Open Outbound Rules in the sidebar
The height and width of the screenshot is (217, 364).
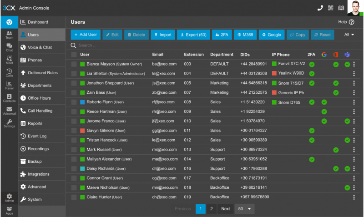[x=42, y=73]
